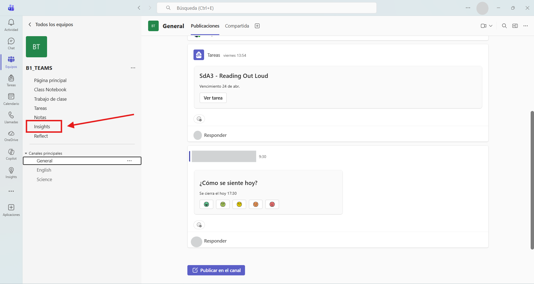The image size is (534, 284).
Task: Expand the meeting options dropdown arrow
Action: pyautogui.click(x=491, y=26)
